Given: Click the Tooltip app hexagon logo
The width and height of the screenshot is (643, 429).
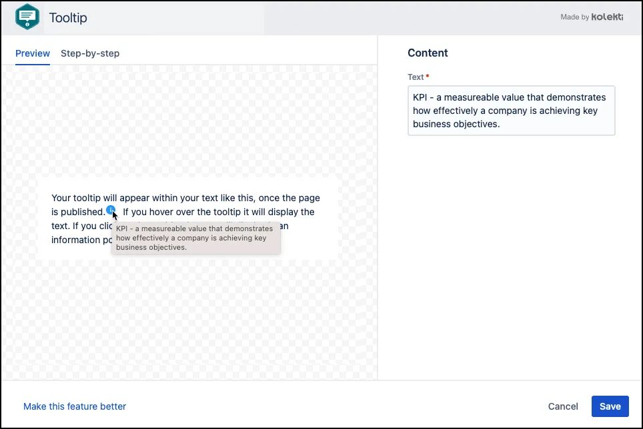Looking at the screenshot, I should pyautogui.click(x=27, y=17).
